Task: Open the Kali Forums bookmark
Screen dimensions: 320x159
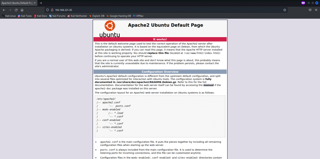Action: (x=57, y=16)
